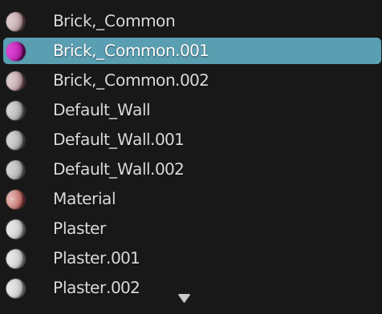
Task: Select the Brick,_Common material
Action: click(x=192, y=22)
